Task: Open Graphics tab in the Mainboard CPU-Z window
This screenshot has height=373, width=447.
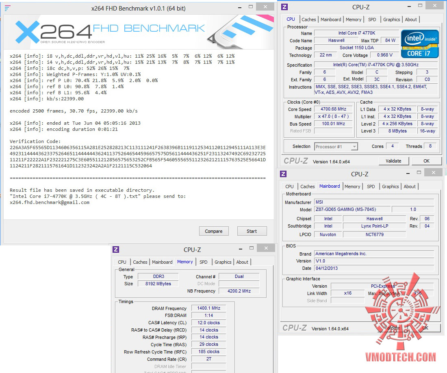Action: (x=390, y=186)
